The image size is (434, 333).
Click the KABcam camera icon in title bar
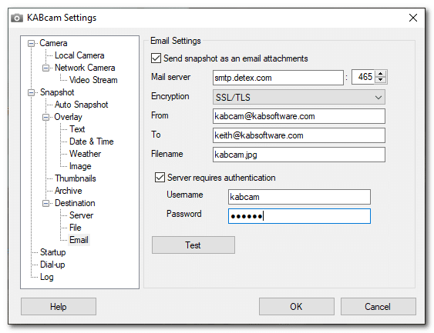tap(17, 18)
